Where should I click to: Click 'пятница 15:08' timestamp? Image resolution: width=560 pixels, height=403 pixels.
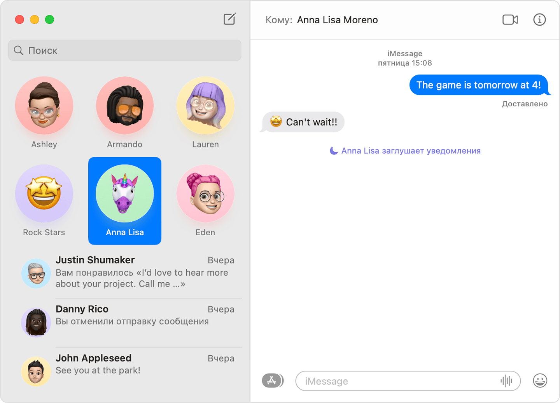click(405, 63)
